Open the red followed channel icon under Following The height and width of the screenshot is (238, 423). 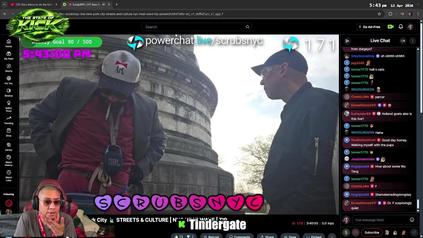pos(9,203)
